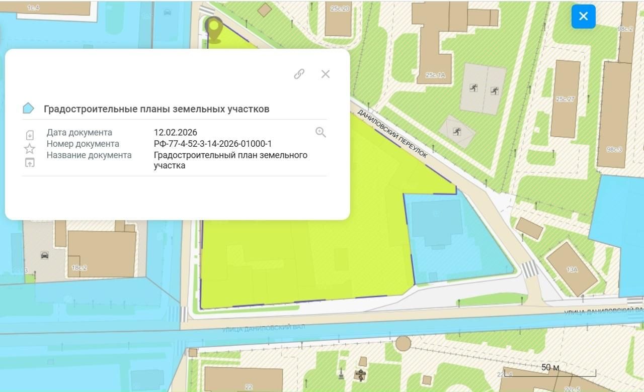644x392 pixels.
Task: Click the round tan structure on map
Action: (403, 344)
